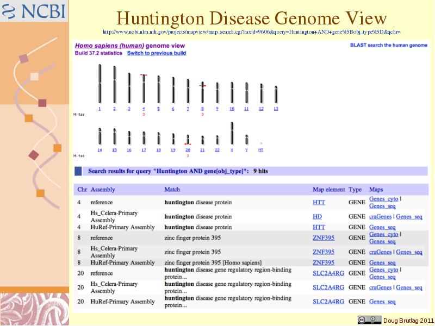Viewport: 435px width, 326px height.
Task: Open BLAST search the human genome
Action: [389, 45]
